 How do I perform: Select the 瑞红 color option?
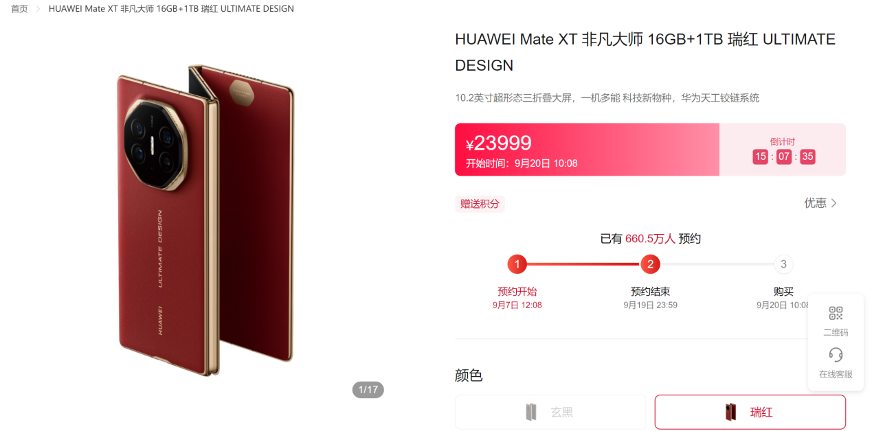tap(750, 412)
